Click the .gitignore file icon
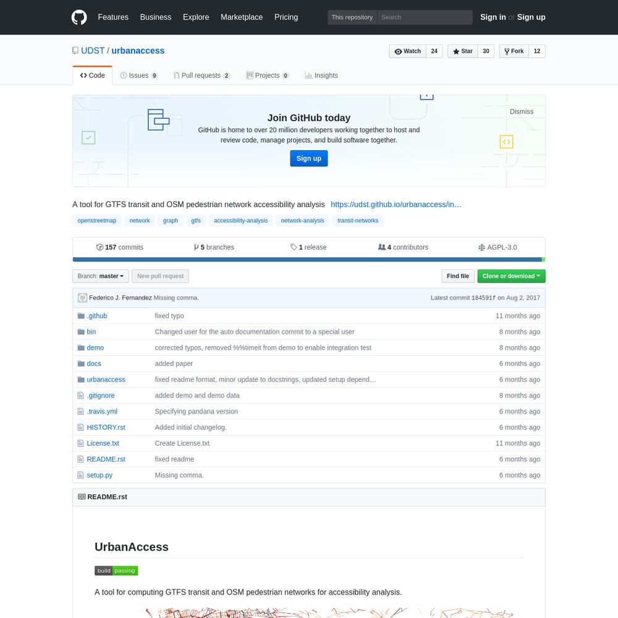The image size is (618, 618). pos(81,396)
